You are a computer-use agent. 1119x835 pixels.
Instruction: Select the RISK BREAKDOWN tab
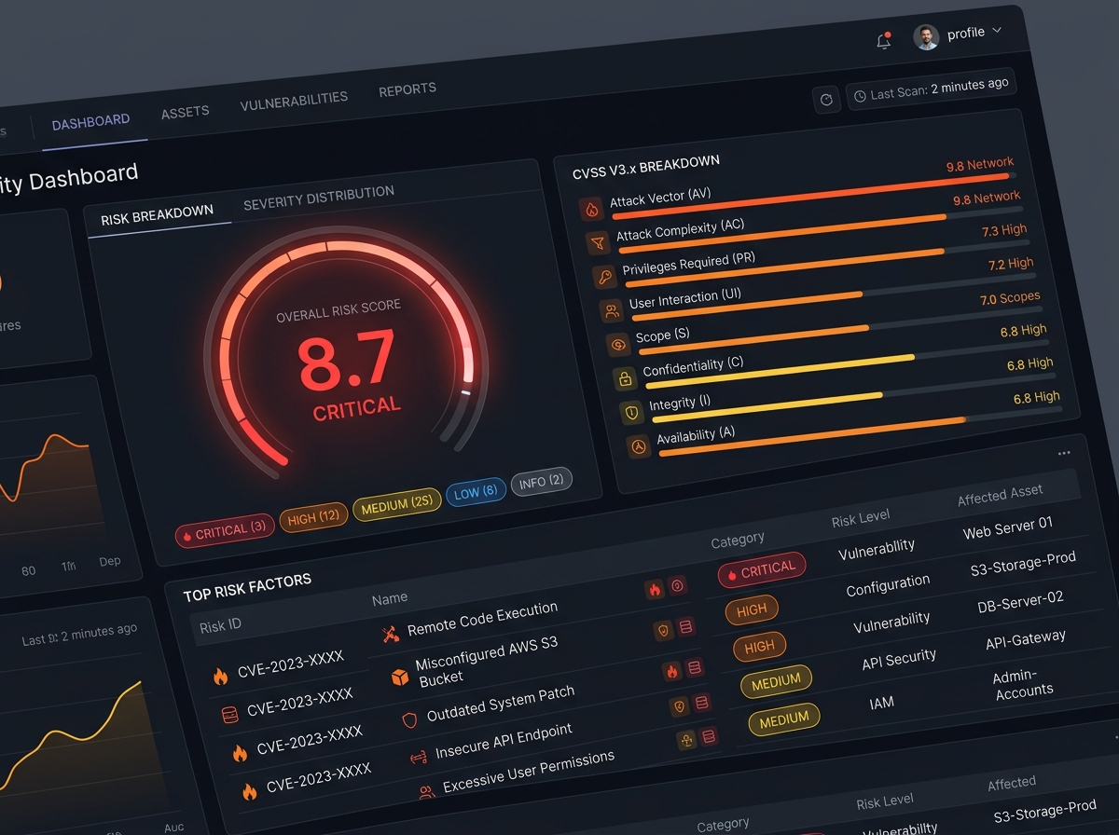157,216
